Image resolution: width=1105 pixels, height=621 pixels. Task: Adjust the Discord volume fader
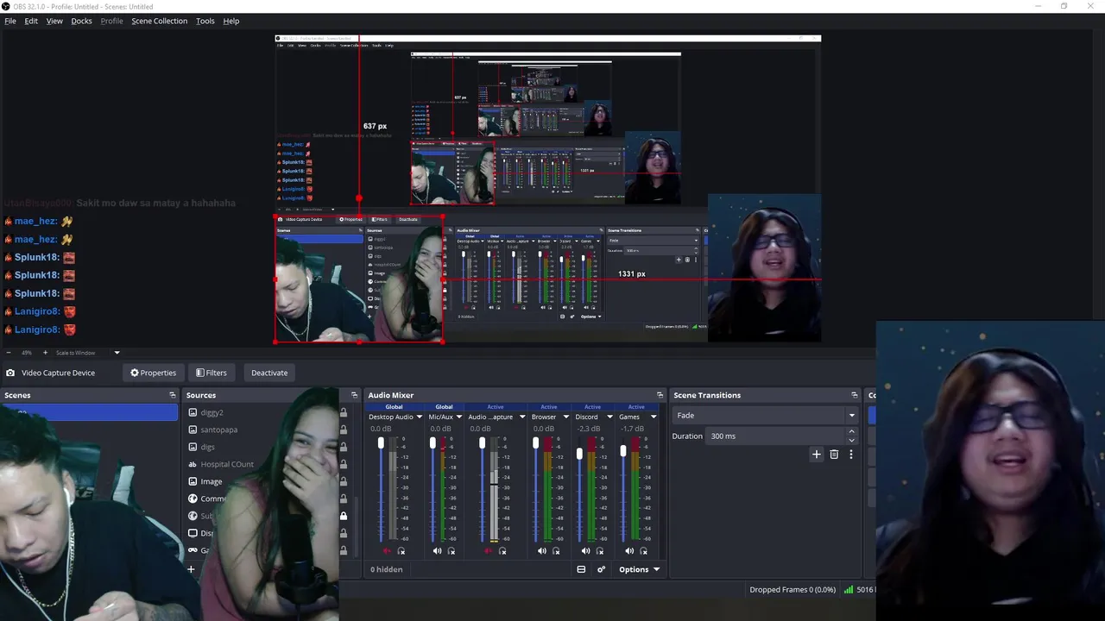(x=579, y=454)
